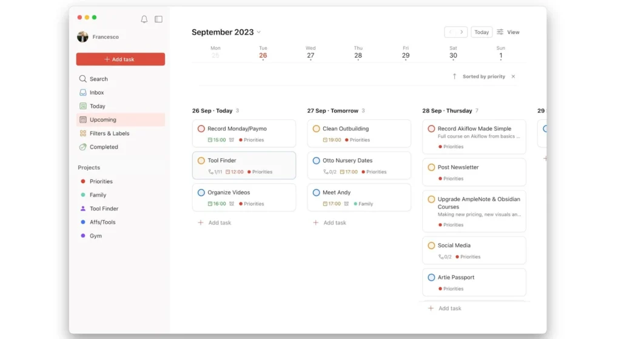The width and height of the screenshot is (621, 339).
Task: Go to next week arrow
Action: (x=462, y=32)
